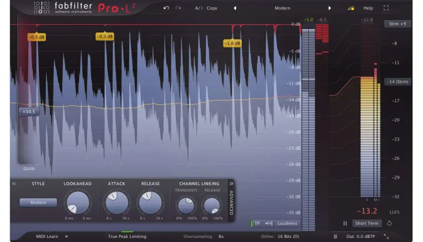Copy settings with the Copy button
Screen dimensions: 423x242
click(x=212, y=8)
